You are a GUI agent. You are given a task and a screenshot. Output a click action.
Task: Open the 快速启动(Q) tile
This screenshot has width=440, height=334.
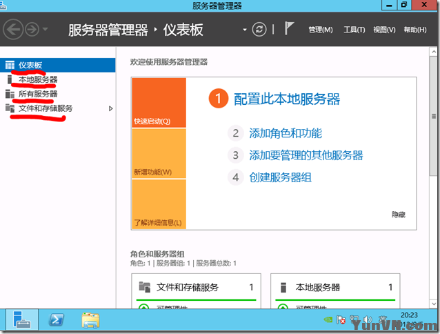pyautogui.click(x=159, y=103)
